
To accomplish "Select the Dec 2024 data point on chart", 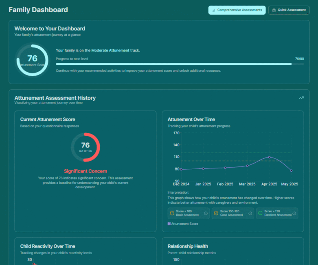I will point(181,169).
